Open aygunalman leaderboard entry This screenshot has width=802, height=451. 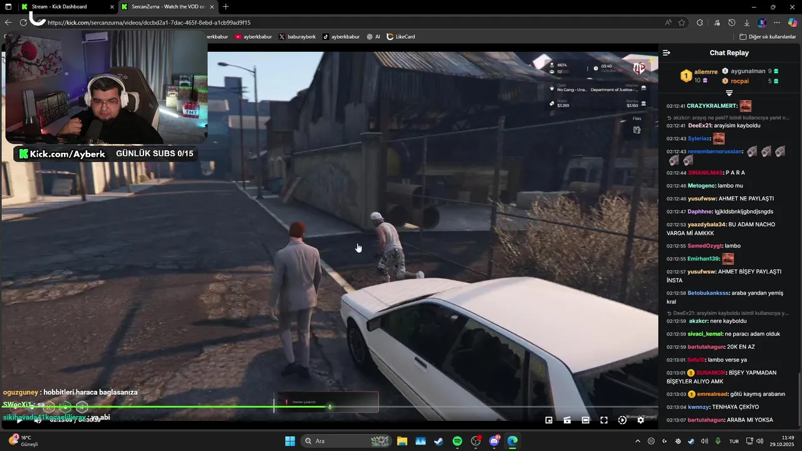(x=750, y=71)
